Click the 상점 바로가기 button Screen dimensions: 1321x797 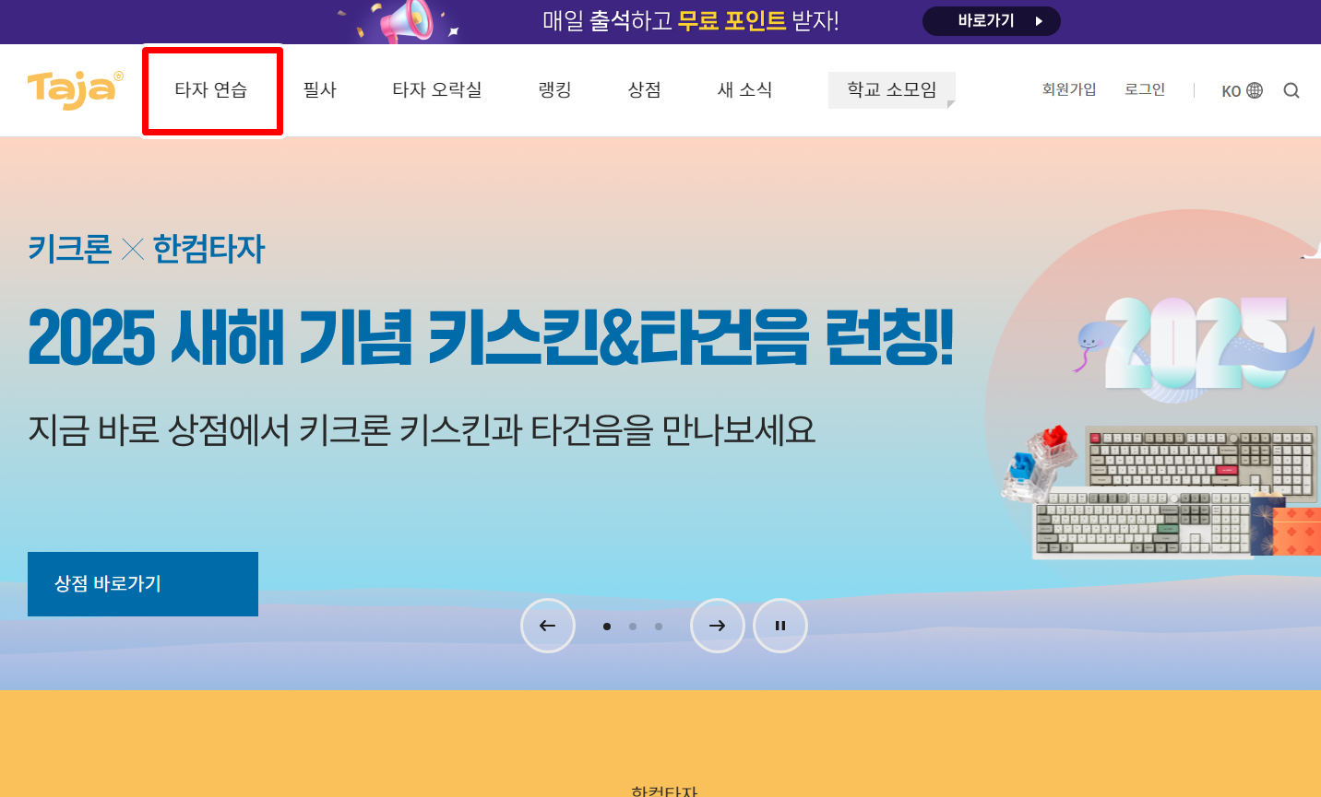coord(143,584)
